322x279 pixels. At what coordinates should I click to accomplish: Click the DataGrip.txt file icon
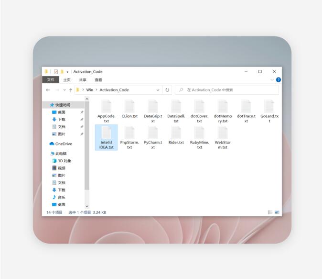point(153,106)
